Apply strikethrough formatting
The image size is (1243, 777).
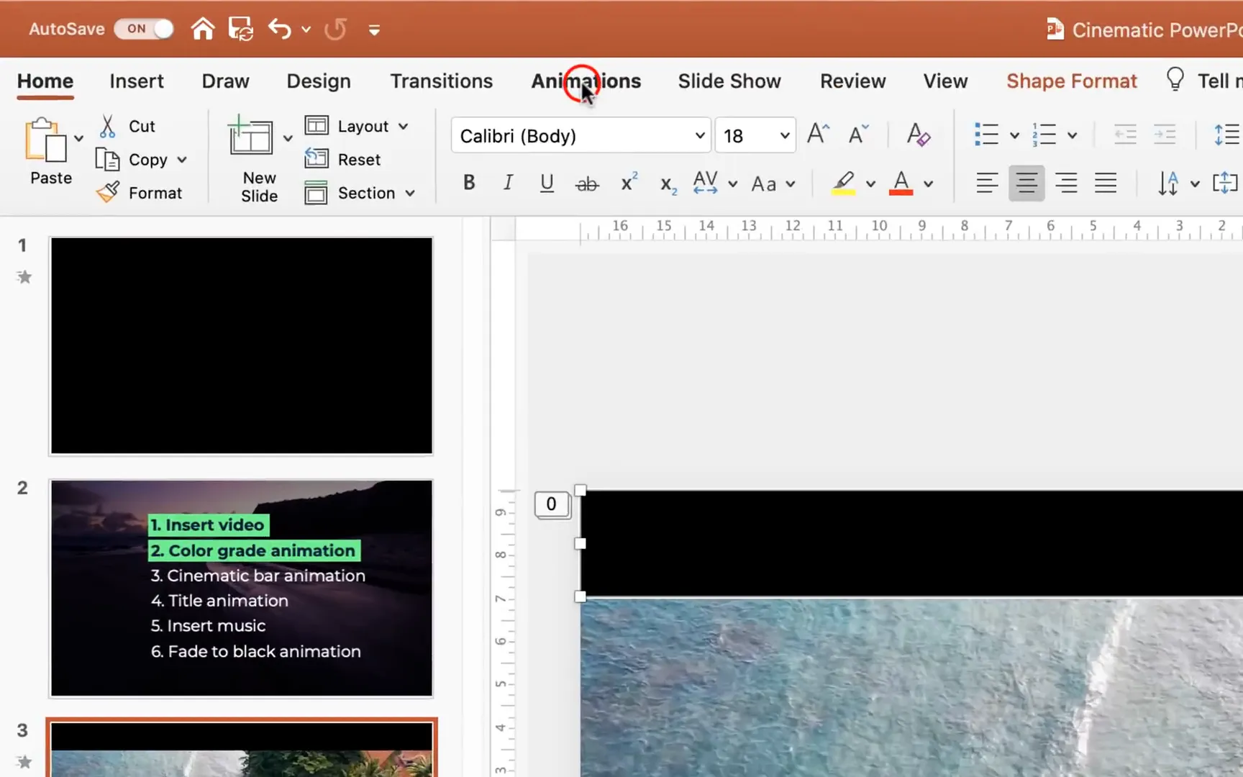point(586,184)
